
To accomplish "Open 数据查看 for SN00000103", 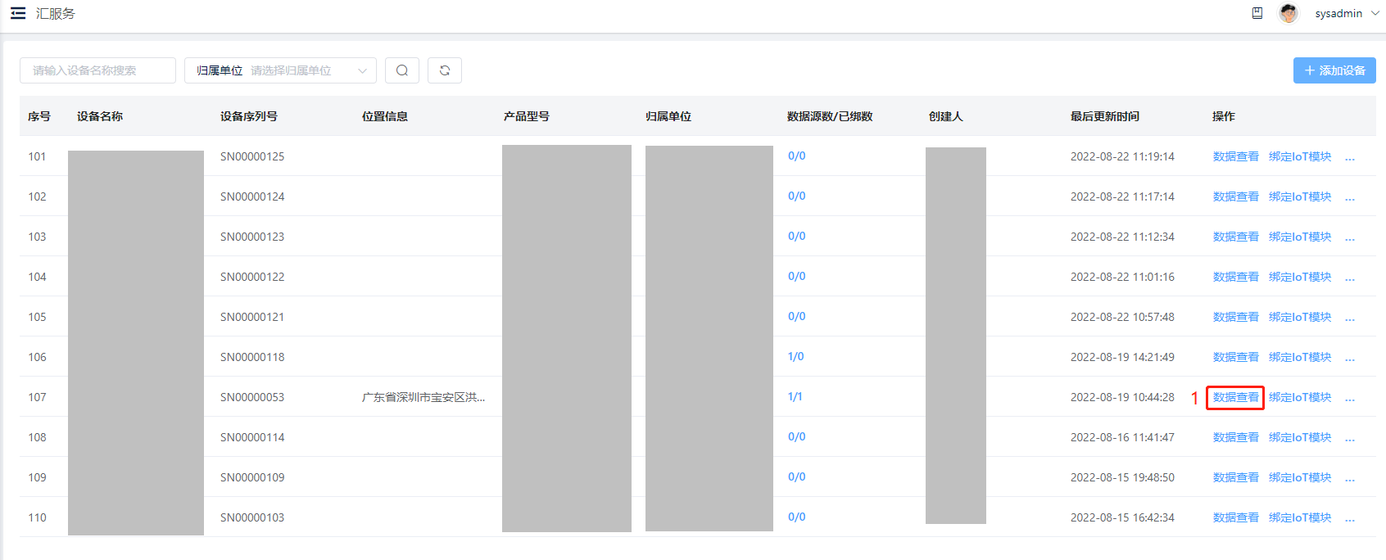I will 1235,517.
